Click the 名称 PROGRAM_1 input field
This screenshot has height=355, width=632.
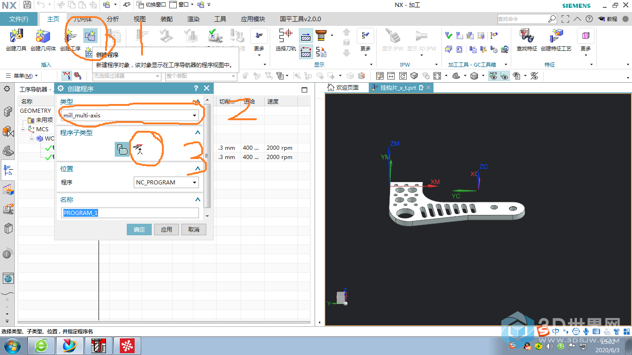[130, 213]
